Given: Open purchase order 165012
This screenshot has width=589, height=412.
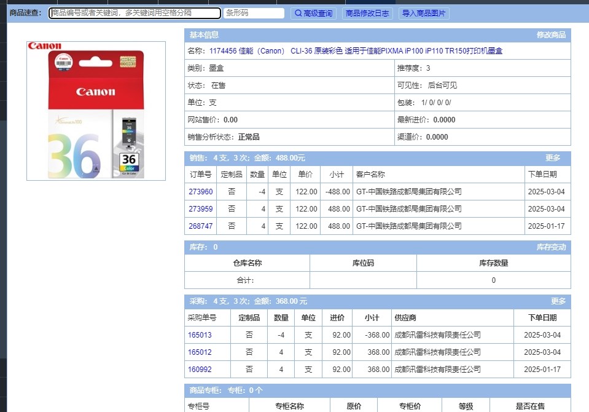Looking at the screenshot, I should 200,352.
